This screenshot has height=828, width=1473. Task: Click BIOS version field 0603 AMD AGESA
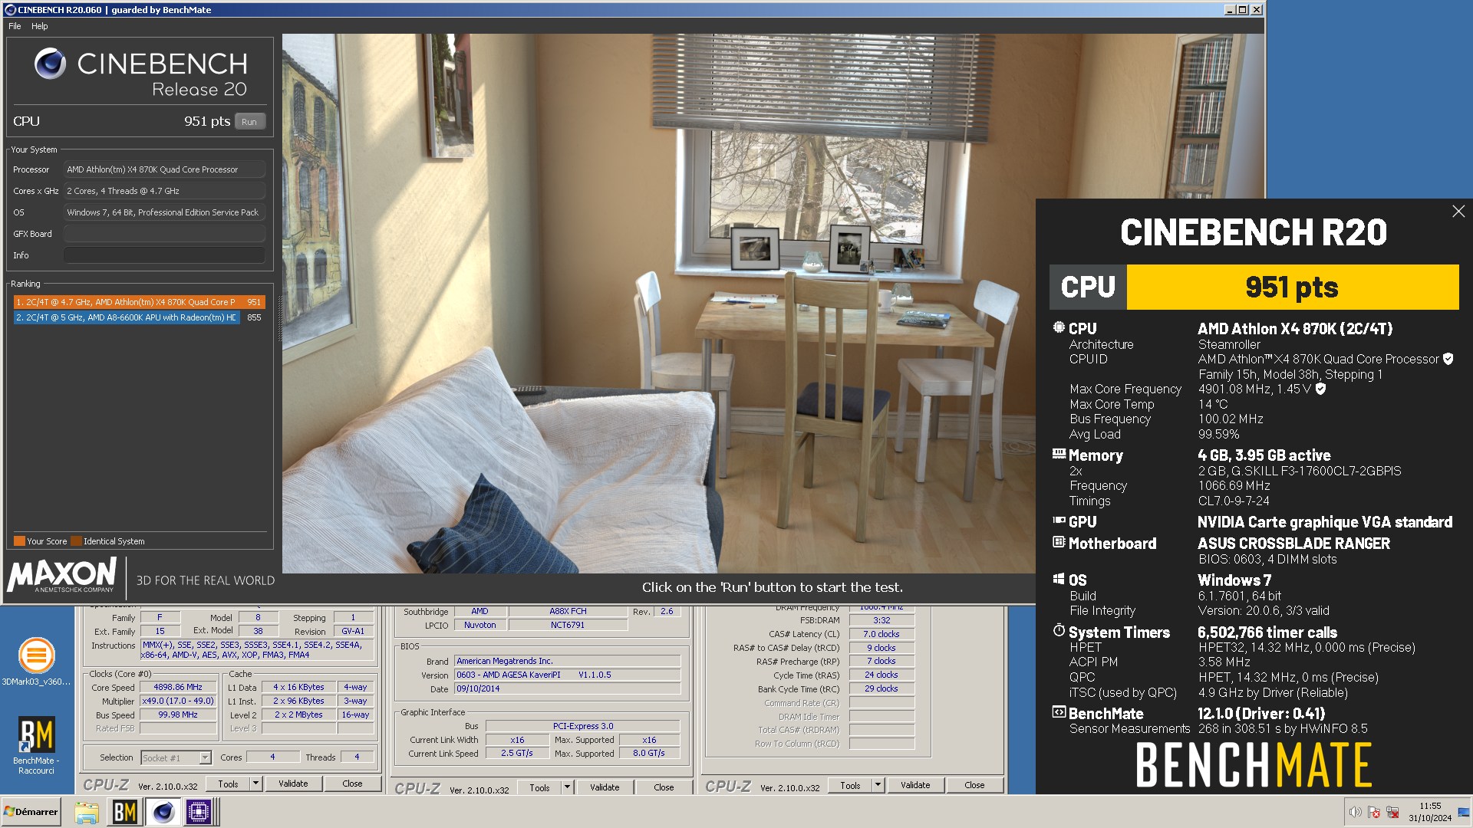pos(567,675)
